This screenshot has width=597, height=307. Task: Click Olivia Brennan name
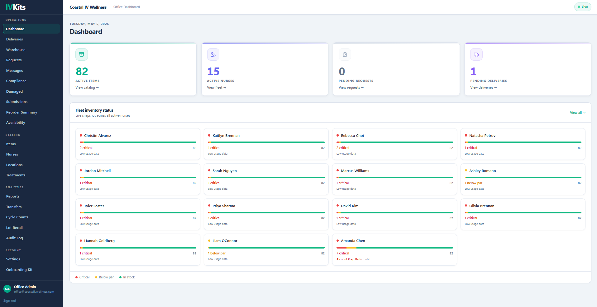[482, 206]
